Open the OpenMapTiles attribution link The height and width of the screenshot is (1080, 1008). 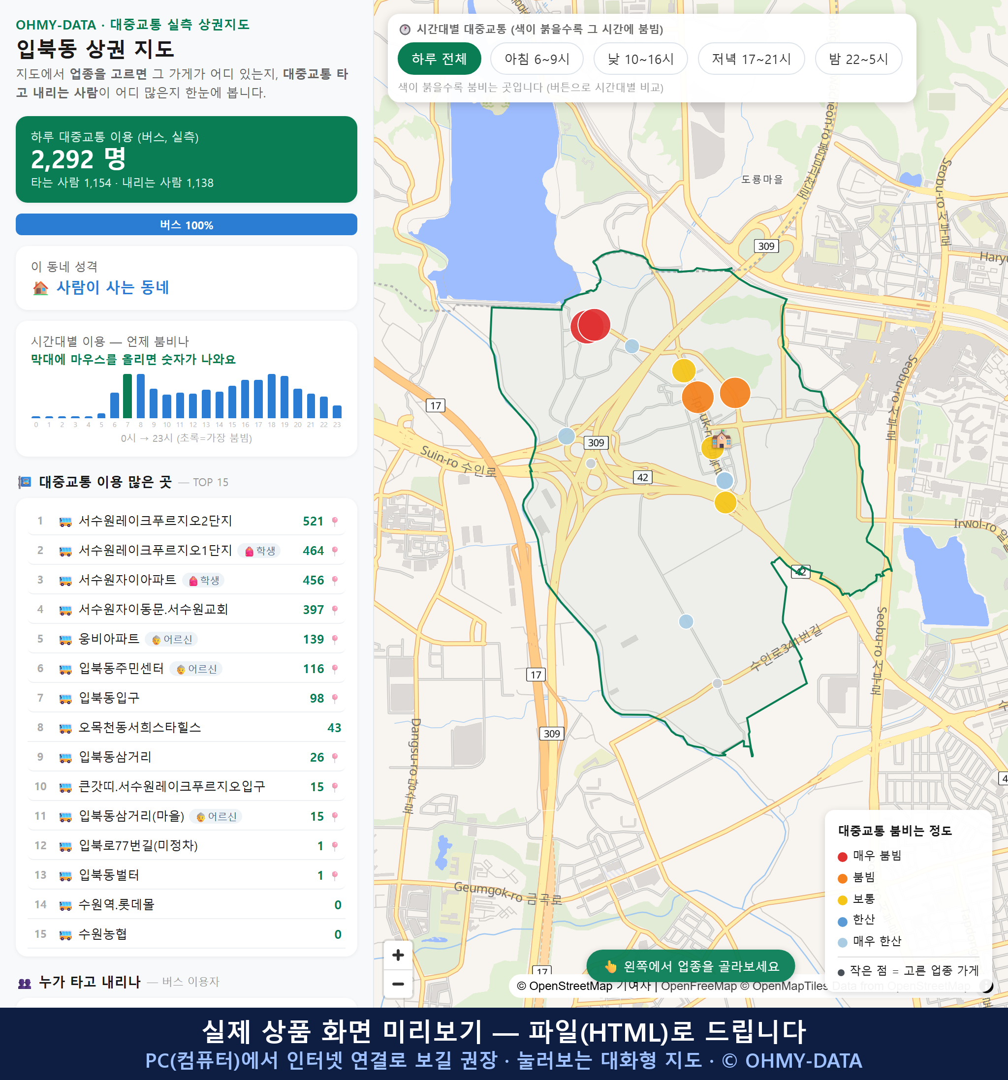(x=784, y=986)
